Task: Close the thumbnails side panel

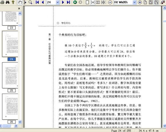Action: click(x=19, y=9)
